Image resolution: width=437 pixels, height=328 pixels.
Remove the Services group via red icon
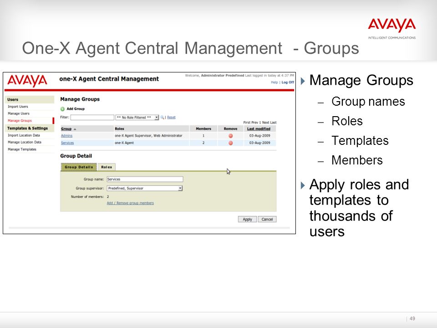(x=230, y=143)
